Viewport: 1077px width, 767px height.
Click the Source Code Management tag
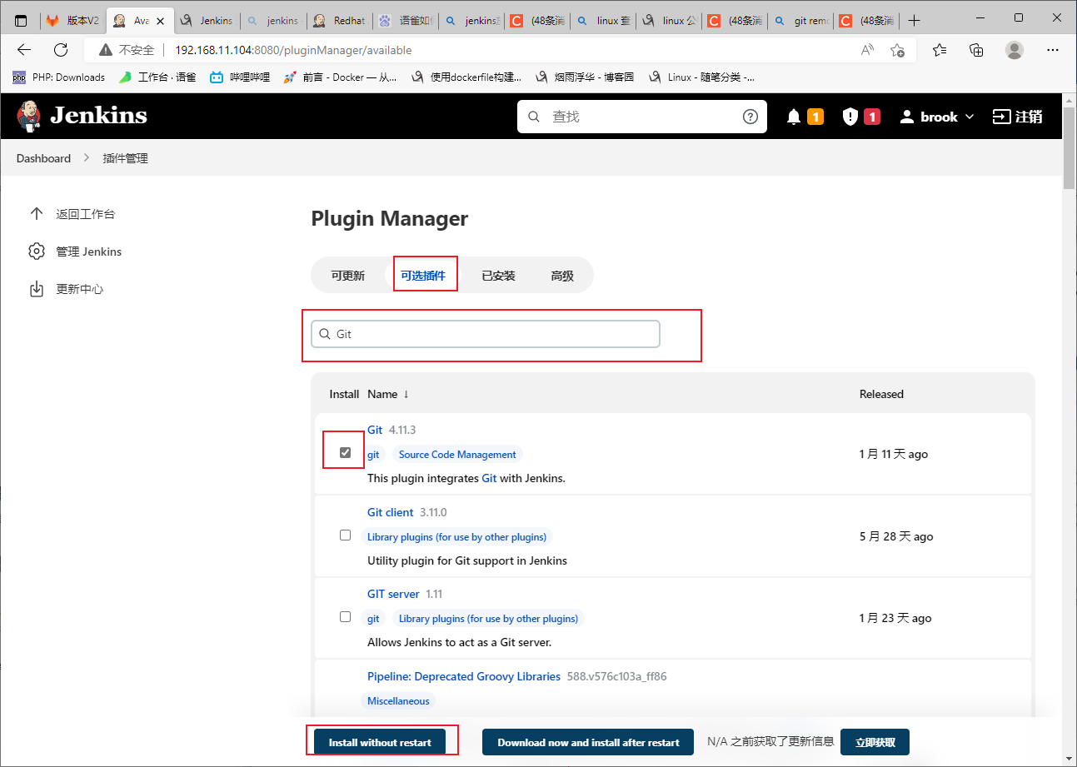pos(457,455)
